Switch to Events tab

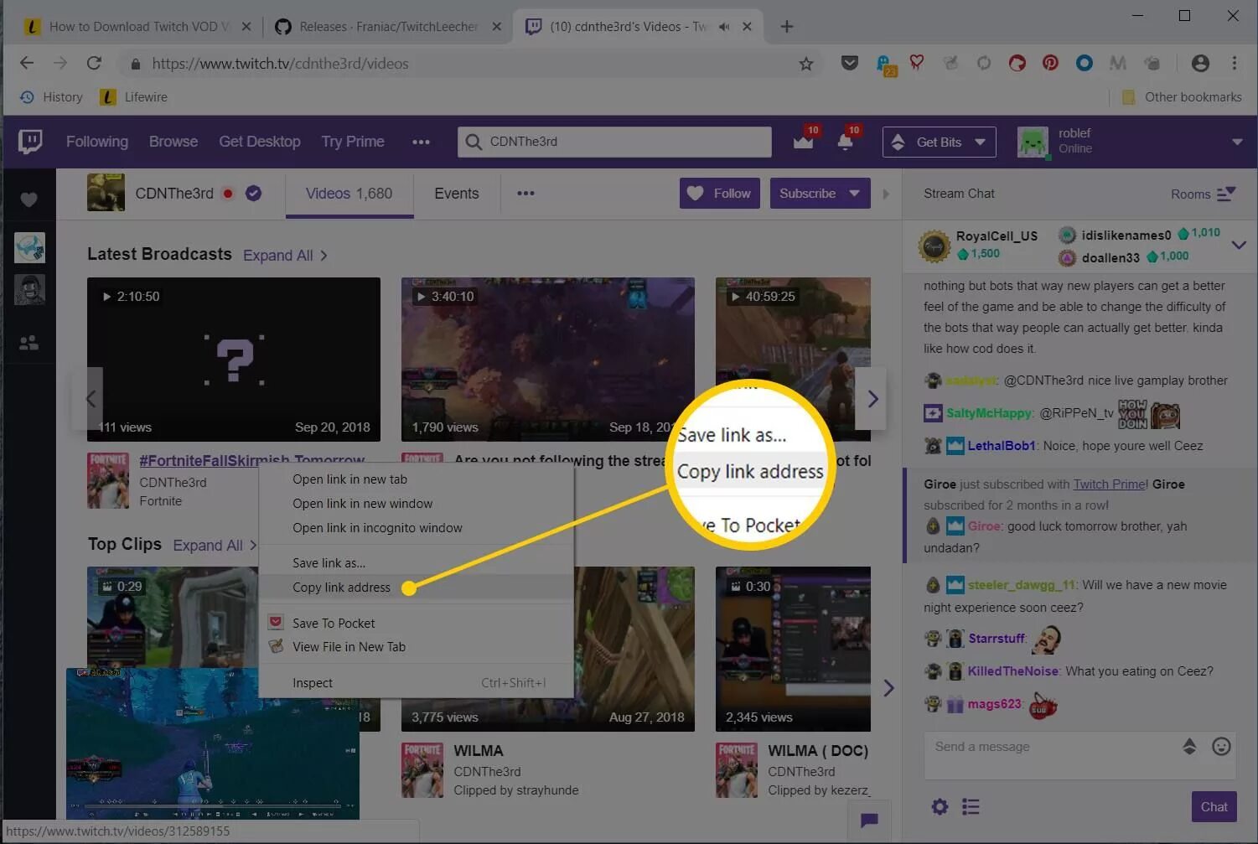pyautogui.click(x=457, y=194)
